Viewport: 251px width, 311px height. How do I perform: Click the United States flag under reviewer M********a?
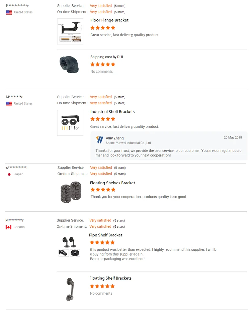[x=9, y=104]
